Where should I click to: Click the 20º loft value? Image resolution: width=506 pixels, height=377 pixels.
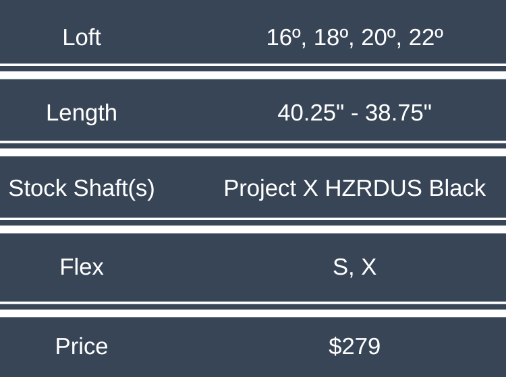[377, 37]
